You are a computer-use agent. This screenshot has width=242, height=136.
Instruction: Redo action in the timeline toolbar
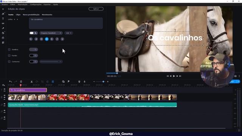tap(16, 82)
